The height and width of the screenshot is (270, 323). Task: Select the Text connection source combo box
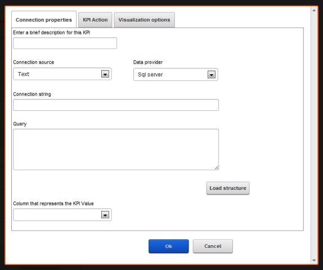[x=62, y=74]
